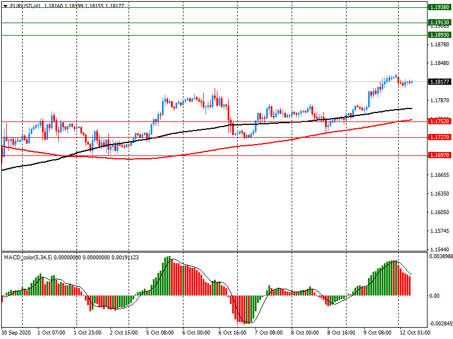This screenshot has height=339, width=453.
Task: Click the MACD_color(5,34,5) indicator label
Action: pyautogui.click(x=28, y=258)
